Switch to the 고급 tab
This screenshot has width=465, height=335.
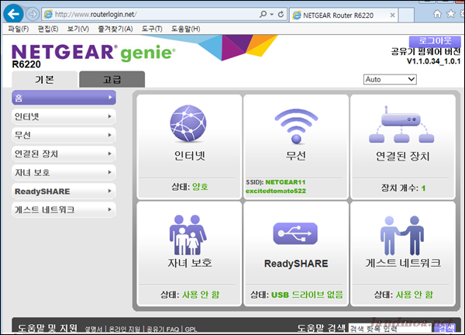click(112, 80)
